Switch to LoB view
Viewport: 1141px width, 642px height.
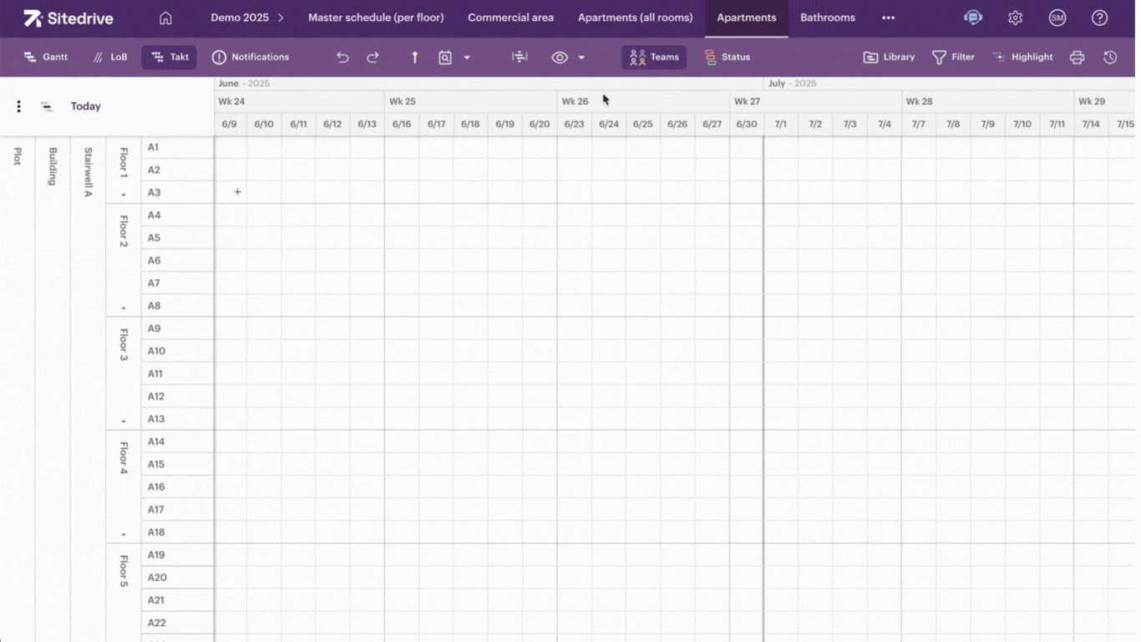[110, 57]
